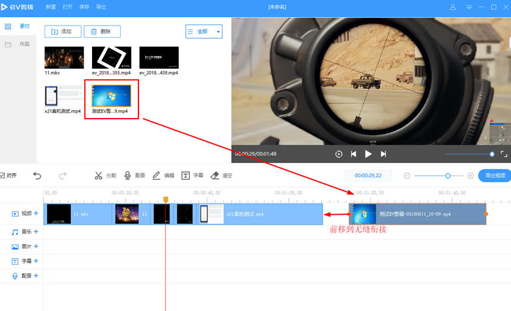Image resolution: width=511 pixels, height=311 pixels.
Task: Add a new 音乐 music track with plus
Action: tap(36, 232)
